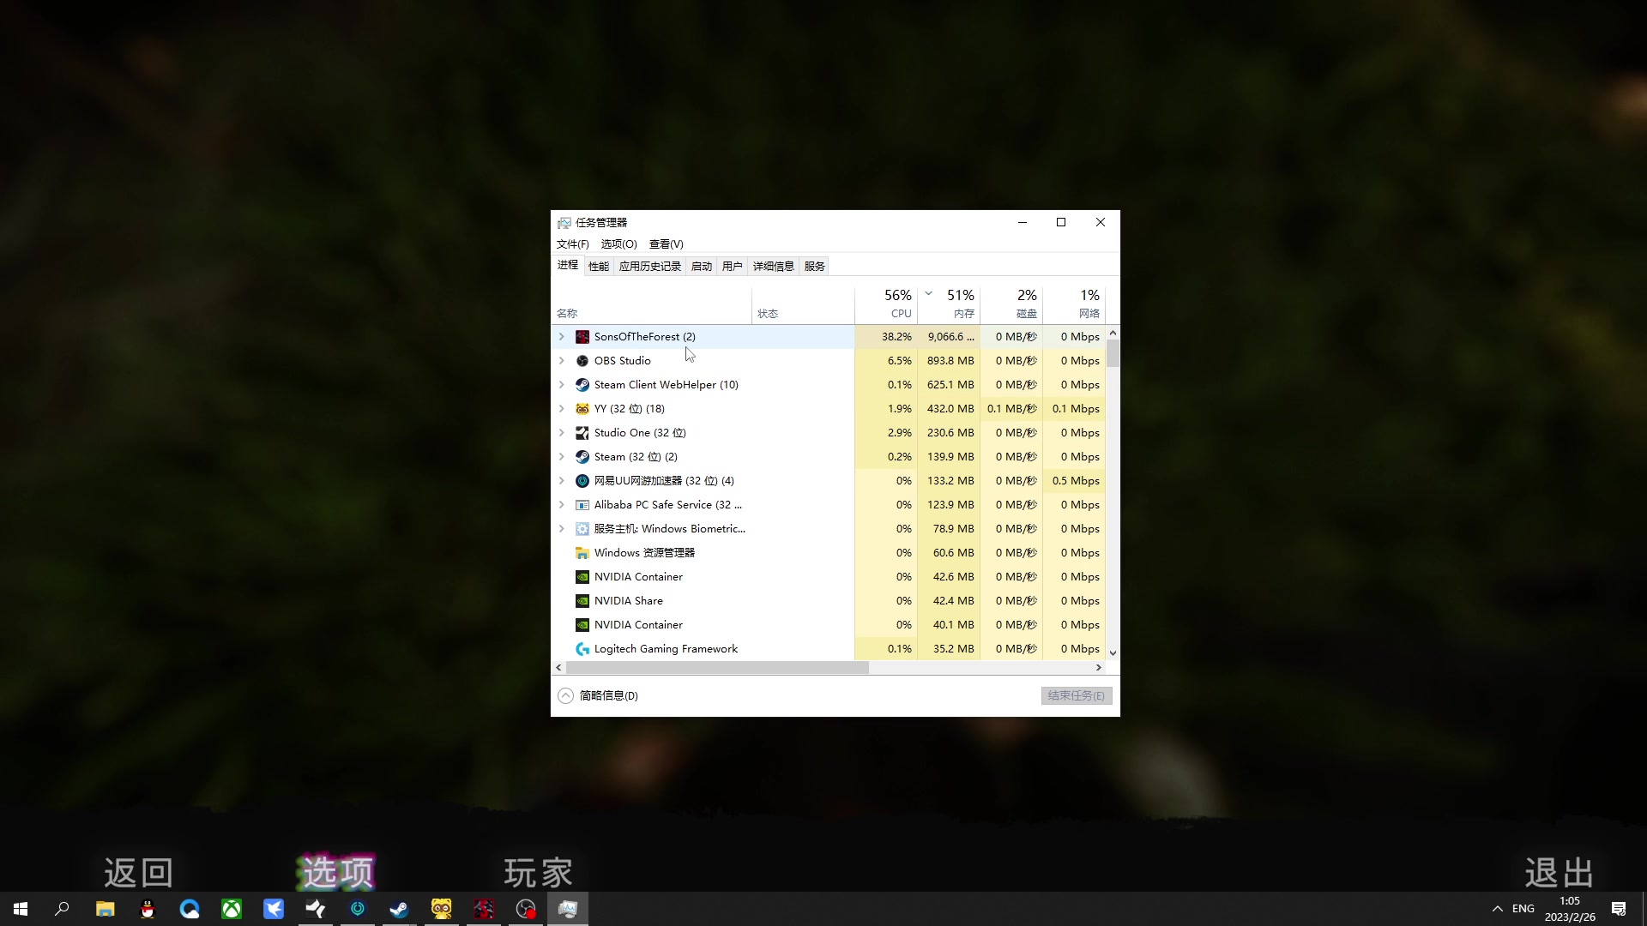1647x926 pixels.
Task: Click the NVIDIA Share process icon
Action: coord(582,601)
